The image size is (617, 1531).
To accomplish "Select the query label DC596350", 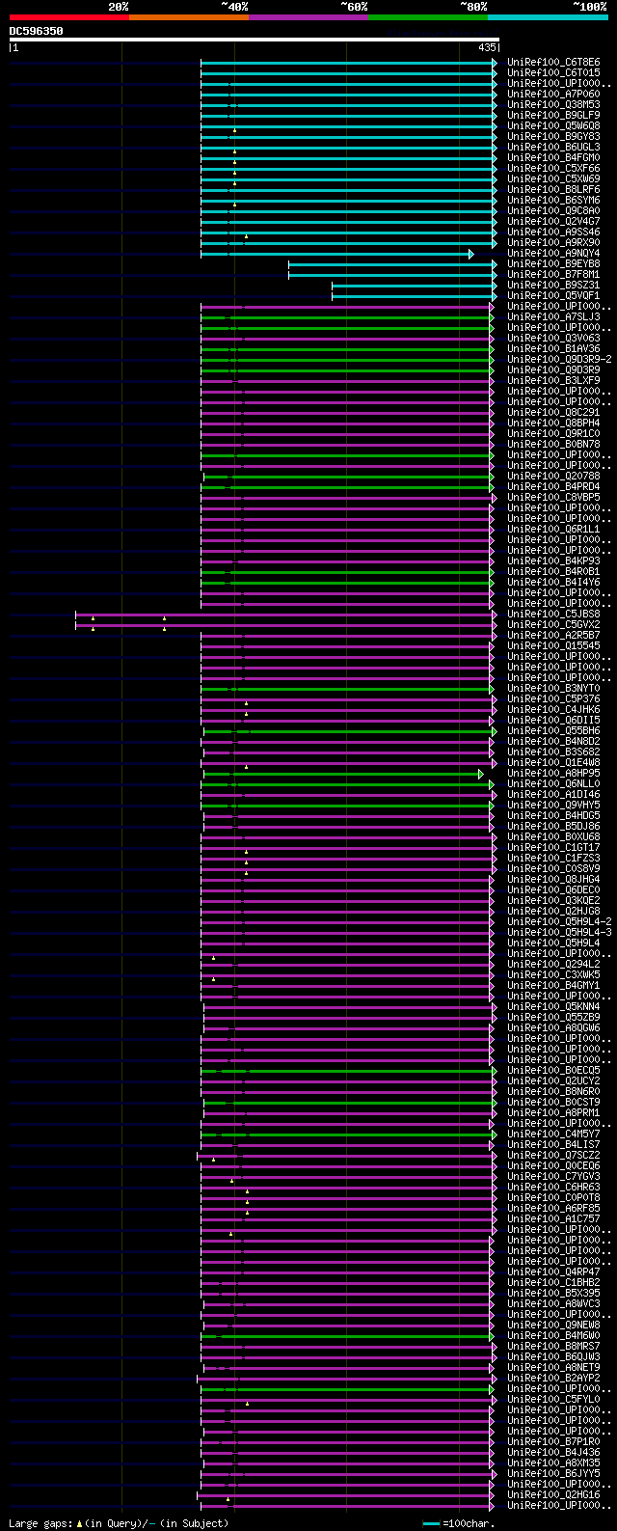I will (37, 31).
